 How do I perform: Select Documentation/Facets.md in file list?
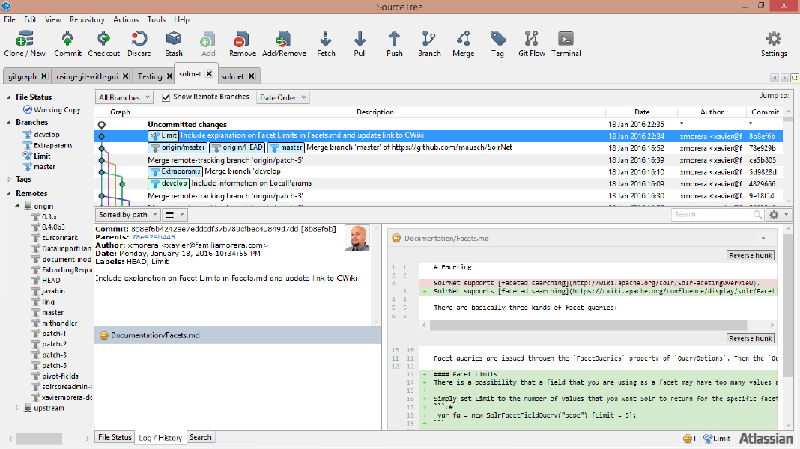tap(237, 335)
